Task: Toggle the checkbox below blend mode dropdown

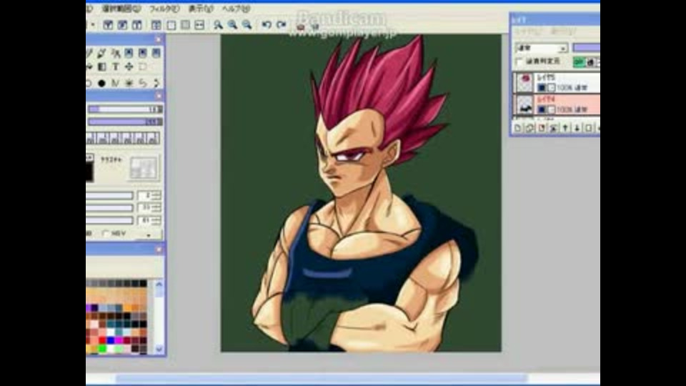Action: coord(520,61)
